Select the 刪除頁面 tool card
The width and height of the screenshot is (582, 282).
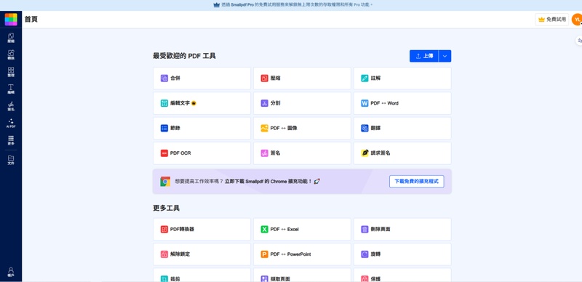coord(402,230)
